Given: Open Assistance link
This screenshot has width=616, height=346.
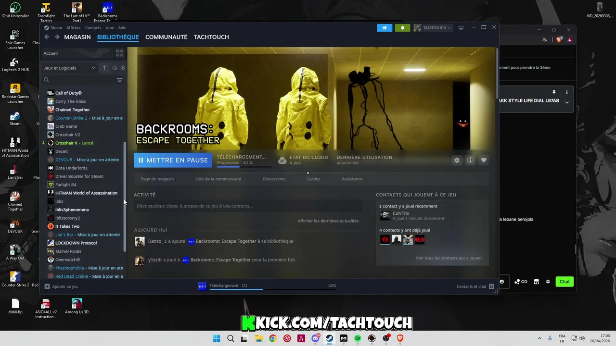Looking at the screenshot, I should [x=352, y=179].
